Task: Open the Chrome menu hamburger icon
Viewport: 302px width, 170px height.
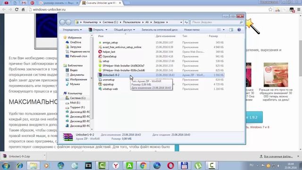Action: pos(299,9)
